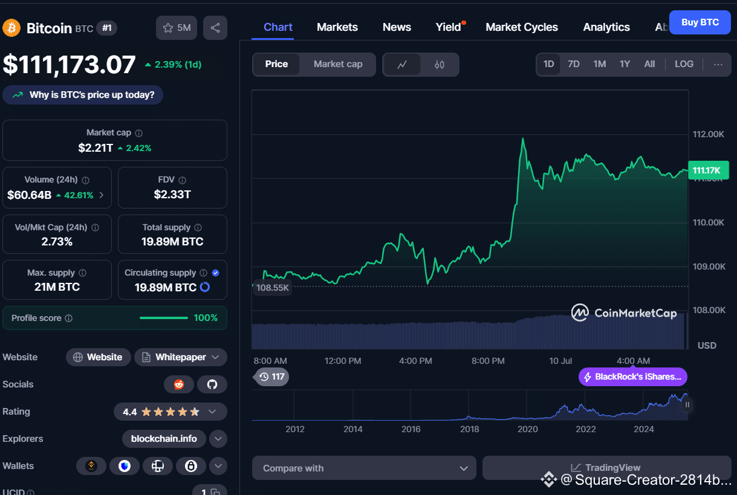Click the verified checkmark beside Circulating supply

pyautogui.click(x=216, y=273)
